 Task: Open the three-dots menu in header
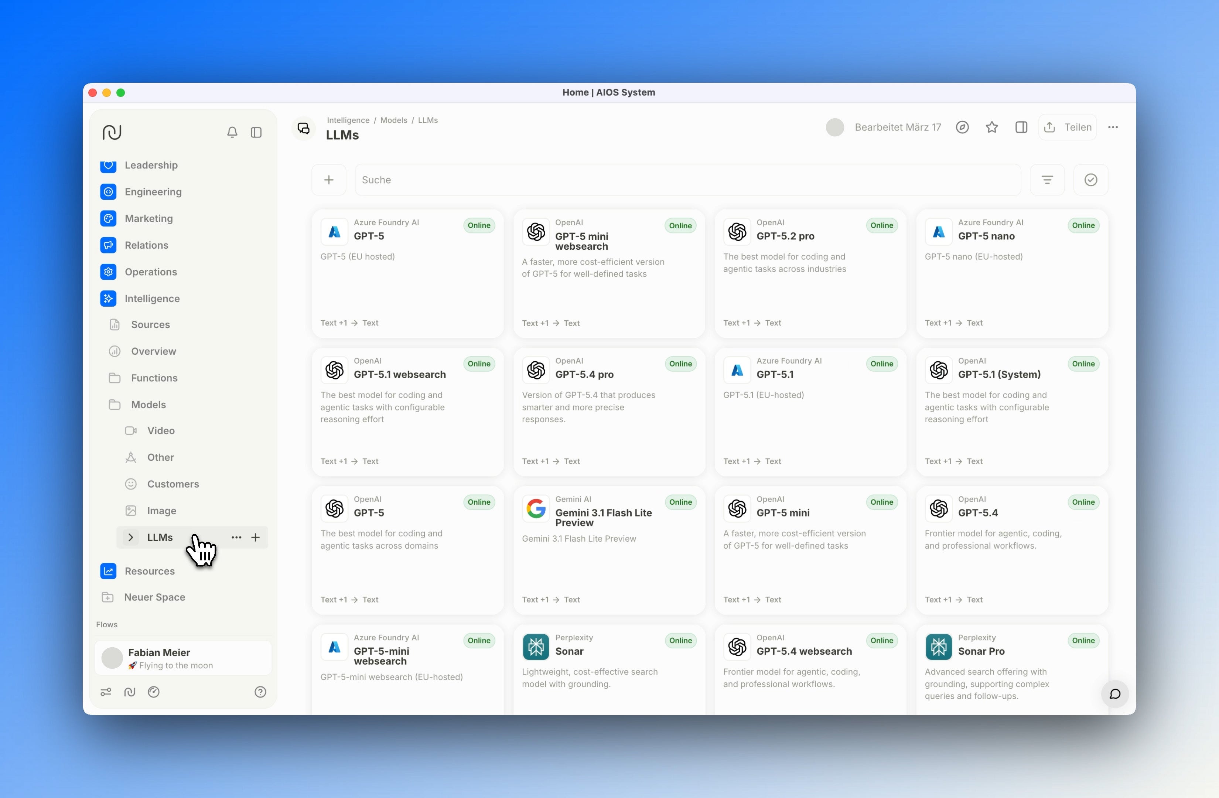(x=1113, y=127)
